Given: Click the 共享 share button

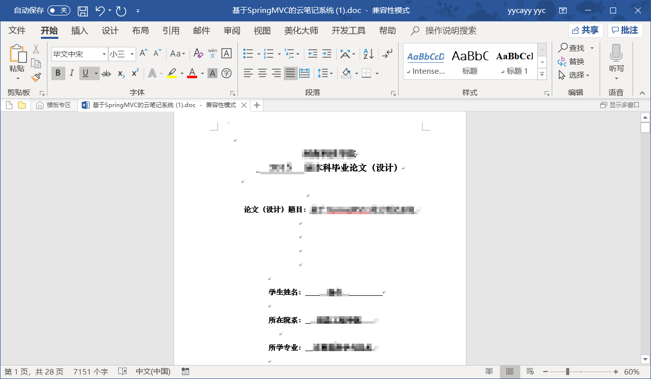Looking at the screenshot, I should [x=585, y=30].
